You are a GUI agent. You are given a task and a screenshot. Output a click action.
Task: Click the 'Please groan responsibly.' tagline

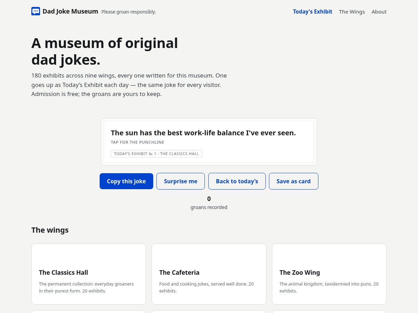tap(129, 12)
